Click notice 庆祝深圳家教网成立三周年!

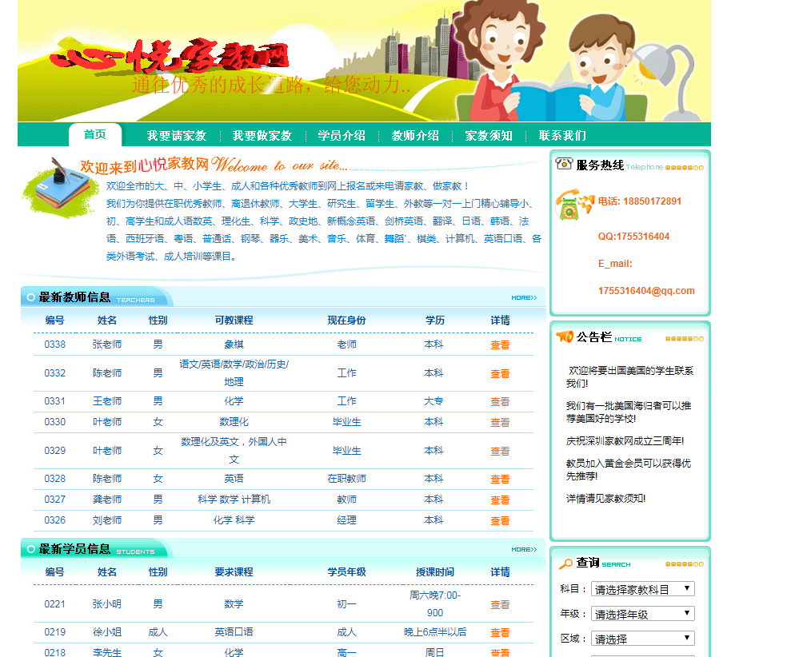tap(625, 441)
